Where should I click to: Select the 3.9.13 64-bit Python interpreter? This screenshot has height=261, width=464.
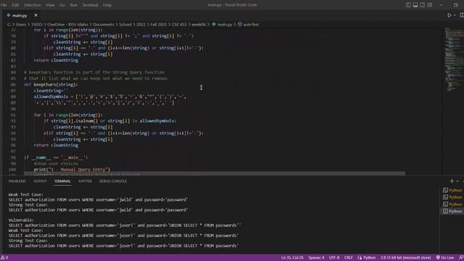click(405, 257)
